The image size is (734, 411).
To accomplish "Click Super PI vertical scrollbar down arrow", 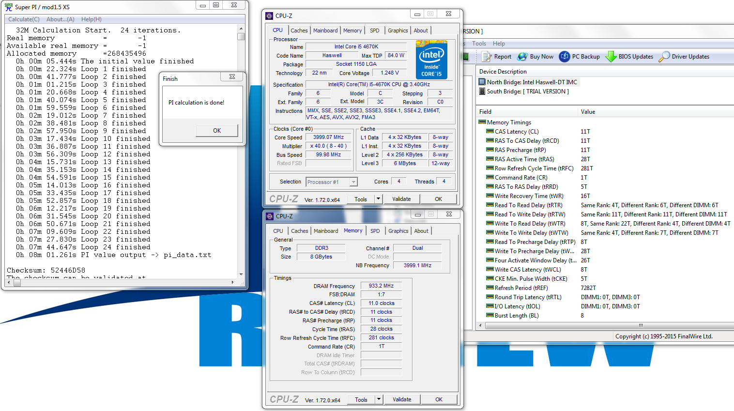I will click(241, 274).
